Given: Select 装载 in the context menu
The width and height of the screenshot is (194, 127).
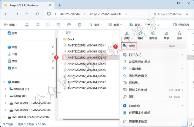Looking at the screenshot, I should click(x=153, y=46).
